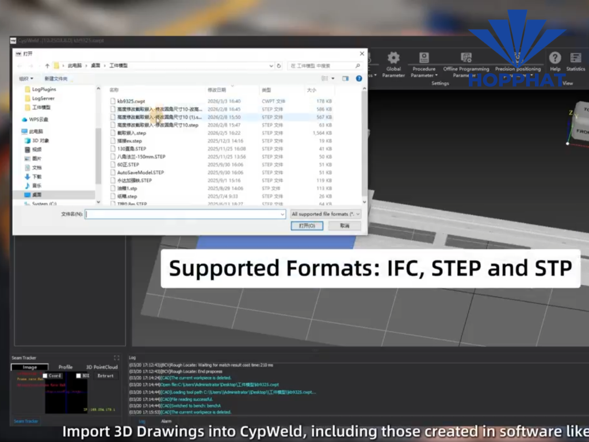Sort files by modified date column
The image size is (589, 442).
pyautogui.click(x=217, y=90)
